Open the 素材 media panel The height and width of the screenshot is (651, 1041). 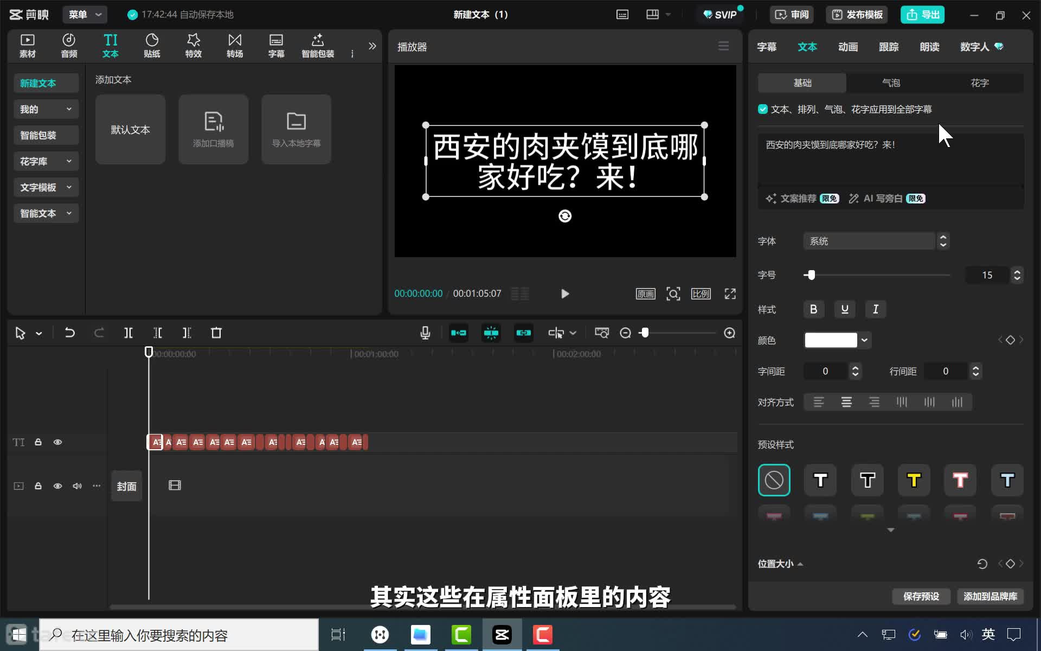click(x=27, y=46)
